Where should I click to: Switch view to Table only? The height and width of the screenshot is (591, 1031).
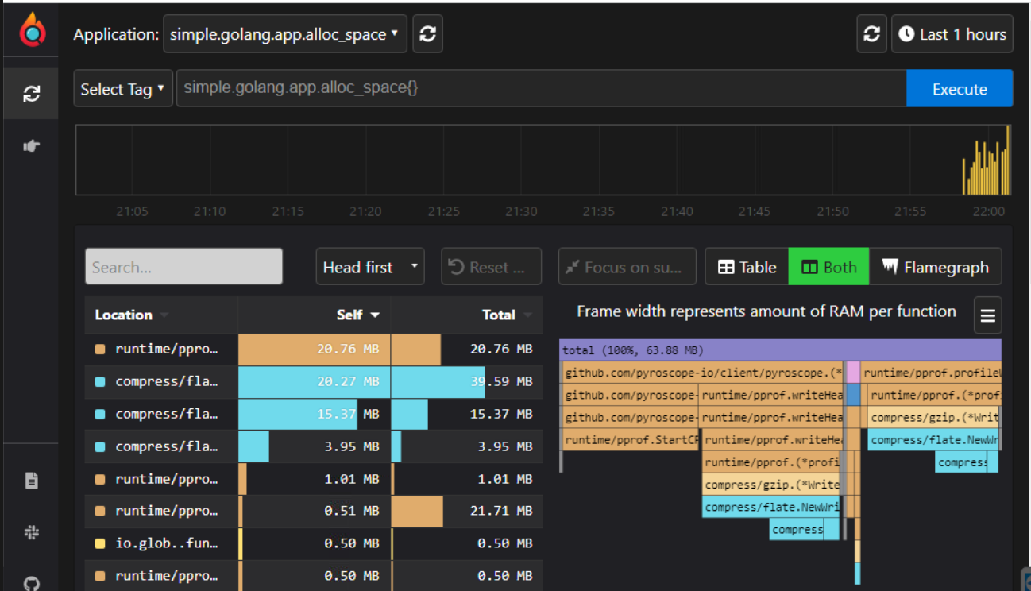[747, 267]
